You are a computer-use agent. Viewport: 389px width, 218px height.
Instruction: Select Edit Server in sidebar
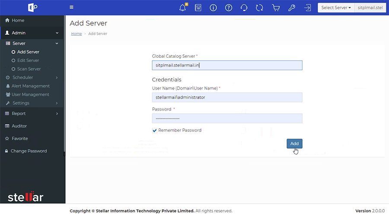pyautogui.click(x=28, y=60)
